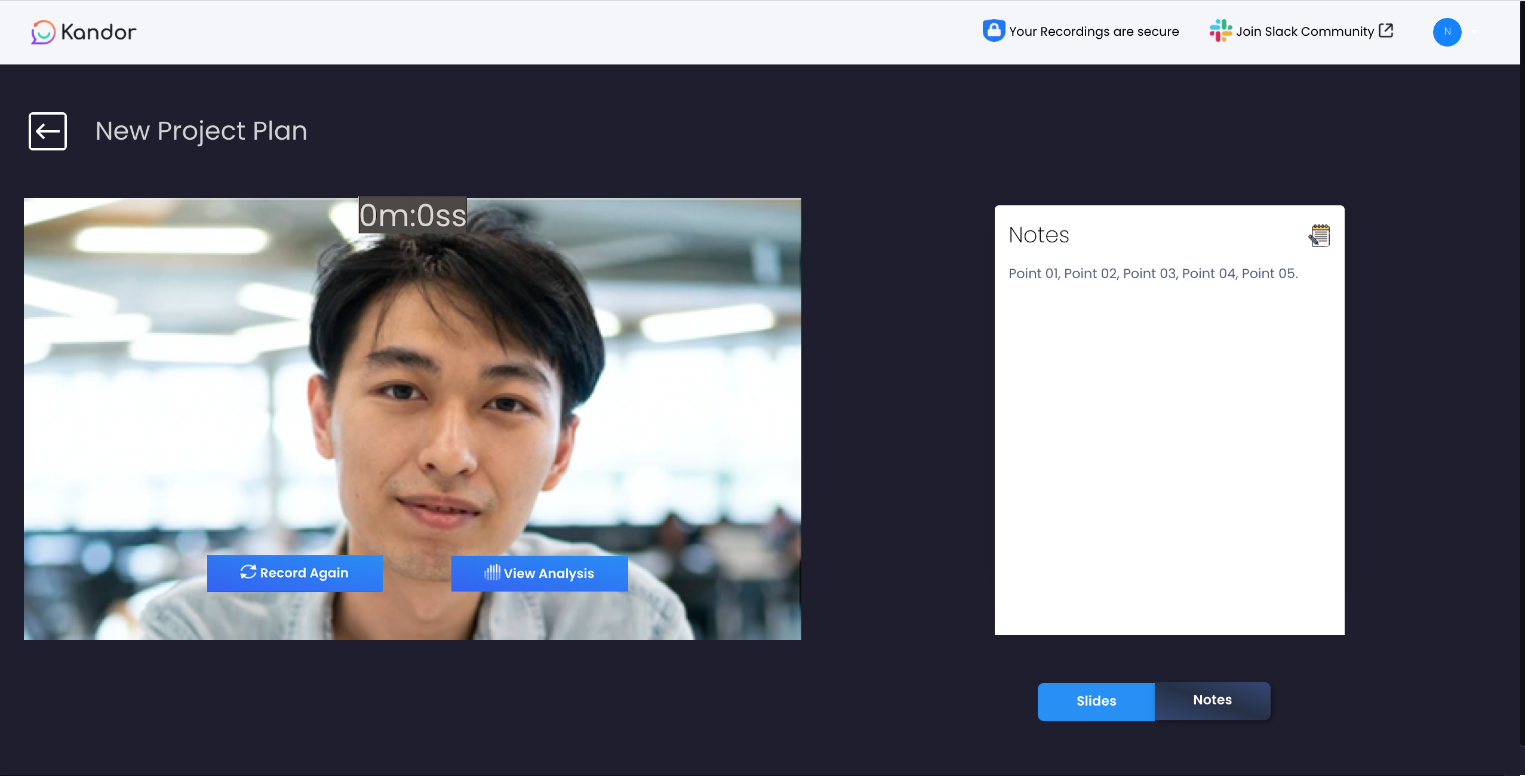The width and height of the screenshot is (1525, 776).
Task: Open the N user avatar menu
Action: (x=1447, y=32)
